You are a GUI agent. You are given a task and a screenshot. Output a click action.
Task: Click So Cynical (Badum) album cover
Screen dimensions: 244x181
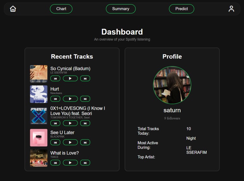pyautogui.click(x=39, y=74)
